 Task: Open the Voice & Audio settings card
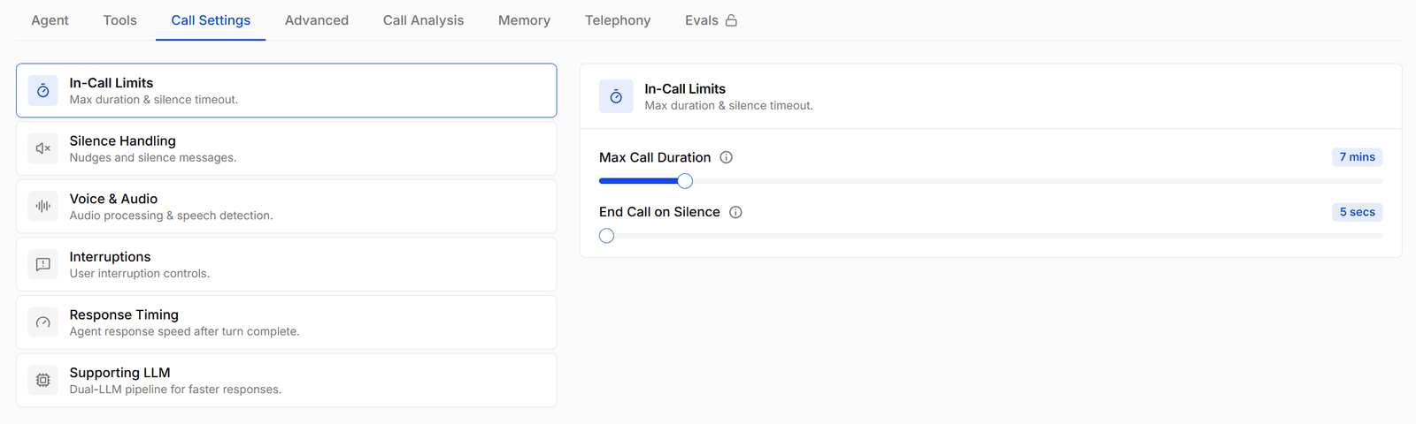[287, 207]
